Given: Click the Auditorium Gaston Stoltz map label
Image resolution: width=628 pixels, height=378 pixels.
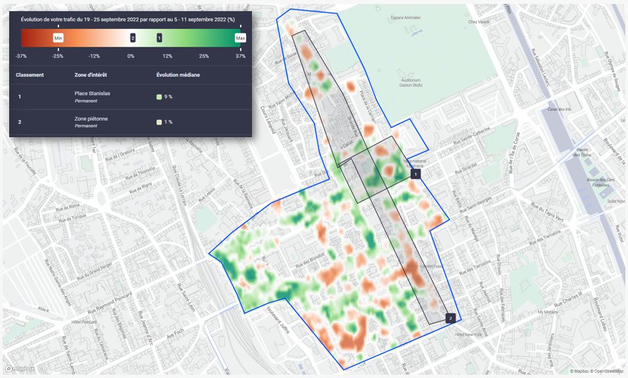Looking at the screenshot, I should (x=411, y=83).
